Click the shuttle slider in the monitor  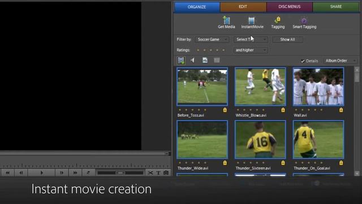120,173
